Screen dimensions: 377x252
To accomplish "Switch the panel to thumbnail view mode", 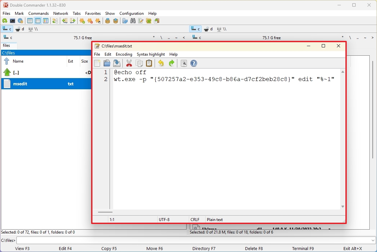I will tap(46, 21).
